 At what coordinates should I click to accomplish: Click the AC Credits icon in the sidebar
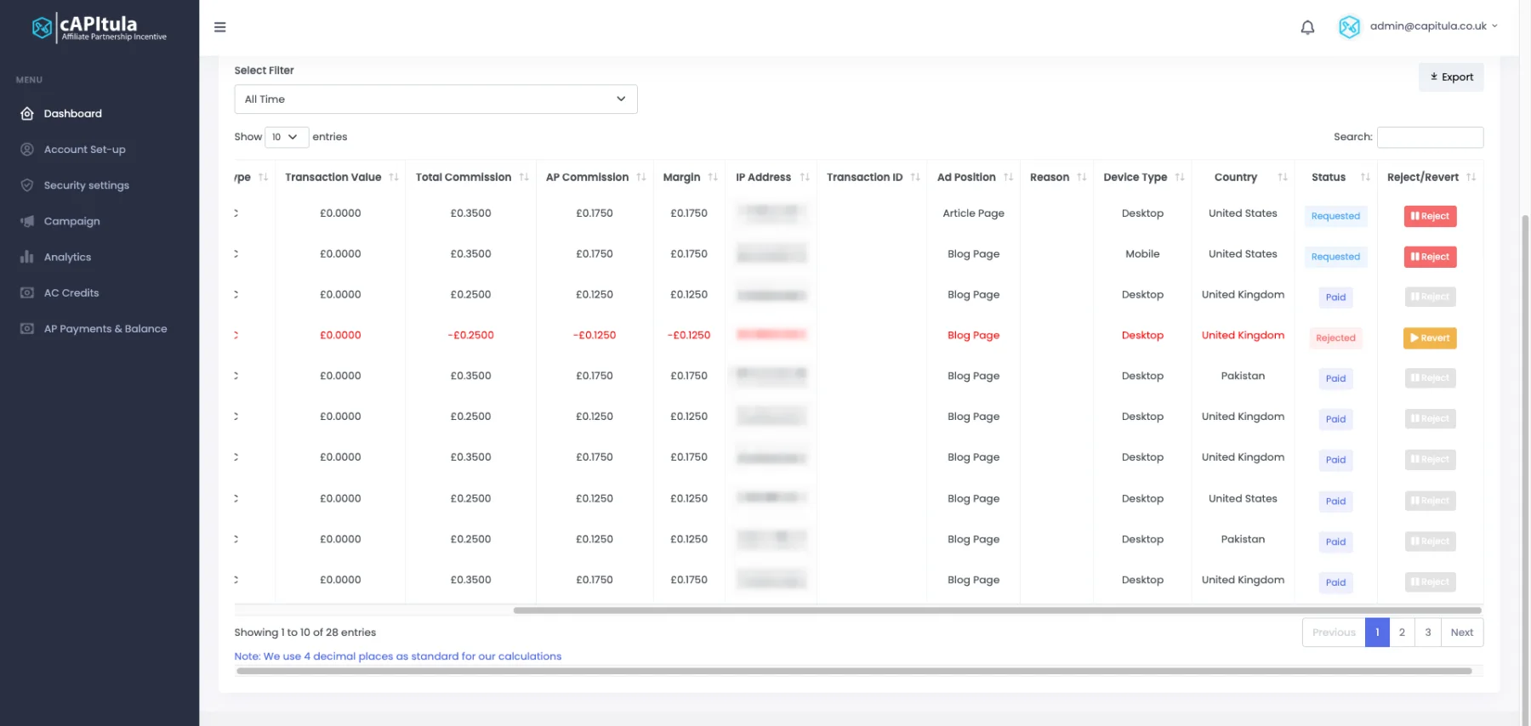(x=27, y=292)
